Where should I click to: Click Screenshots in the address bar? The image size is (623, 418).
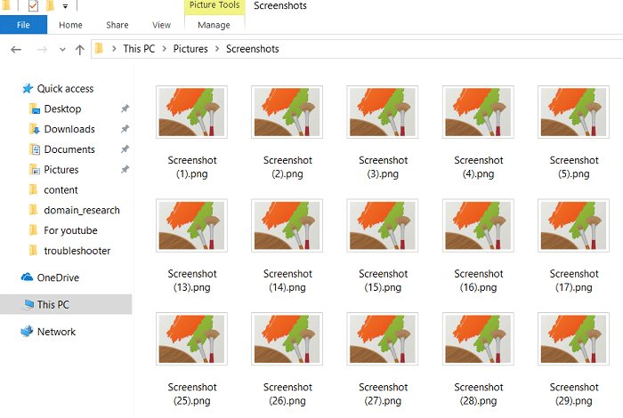pyautogui.click(x=252, y=48)
